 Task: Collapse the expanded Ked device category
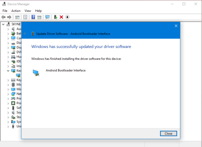pyautogui.click(x=8, y=71)
